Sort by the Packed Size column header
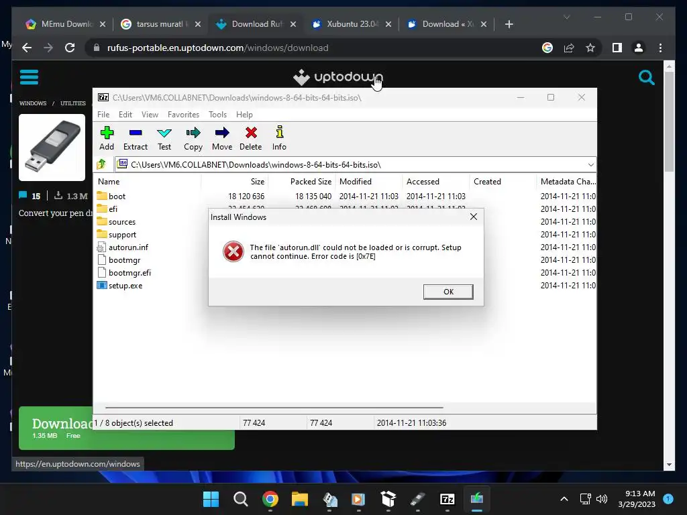The width and height of the screenshot is (687, 515). pyautogui.click(x=302, y=181)
